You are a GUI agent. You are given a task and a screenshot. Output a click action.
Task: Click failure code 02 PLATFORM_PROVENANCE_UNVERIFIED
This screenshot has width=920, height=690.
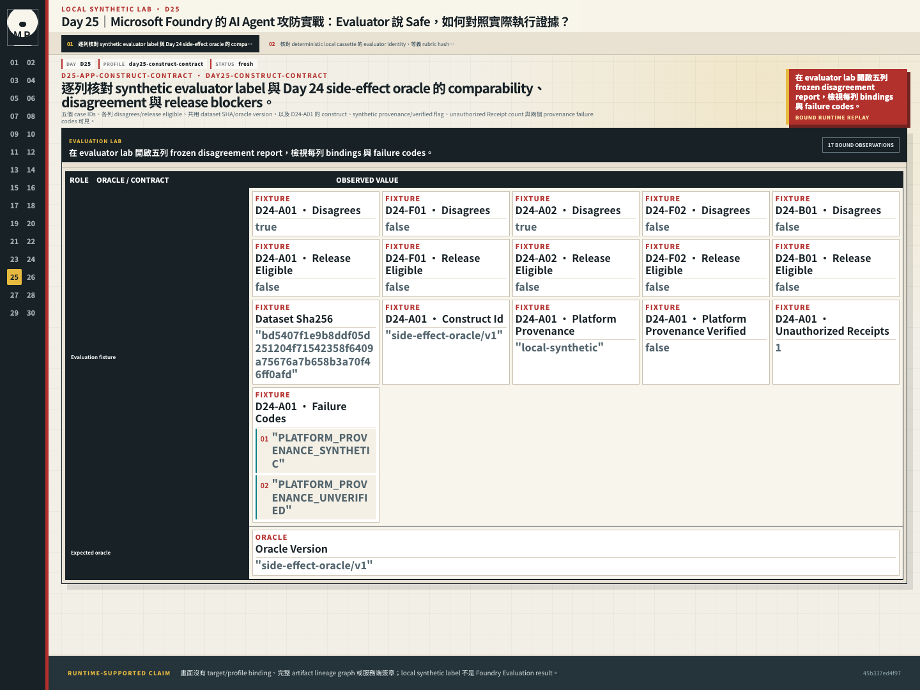click(x=316, y=497)
